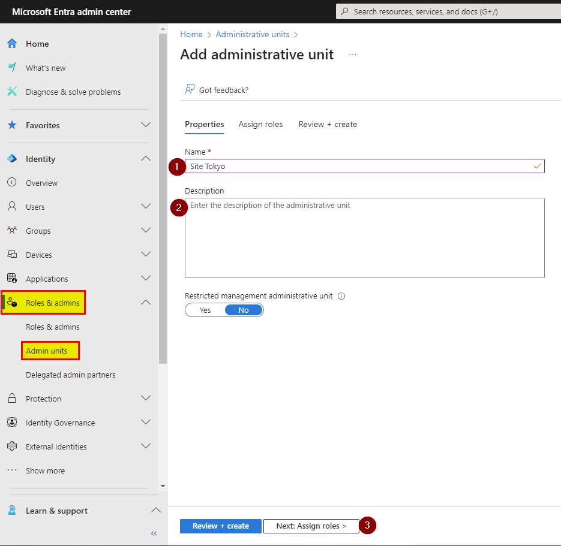Viewport: 561px width, 546px height.
Task: Click the Devices icon in sidebar
Action: point(12,255)
